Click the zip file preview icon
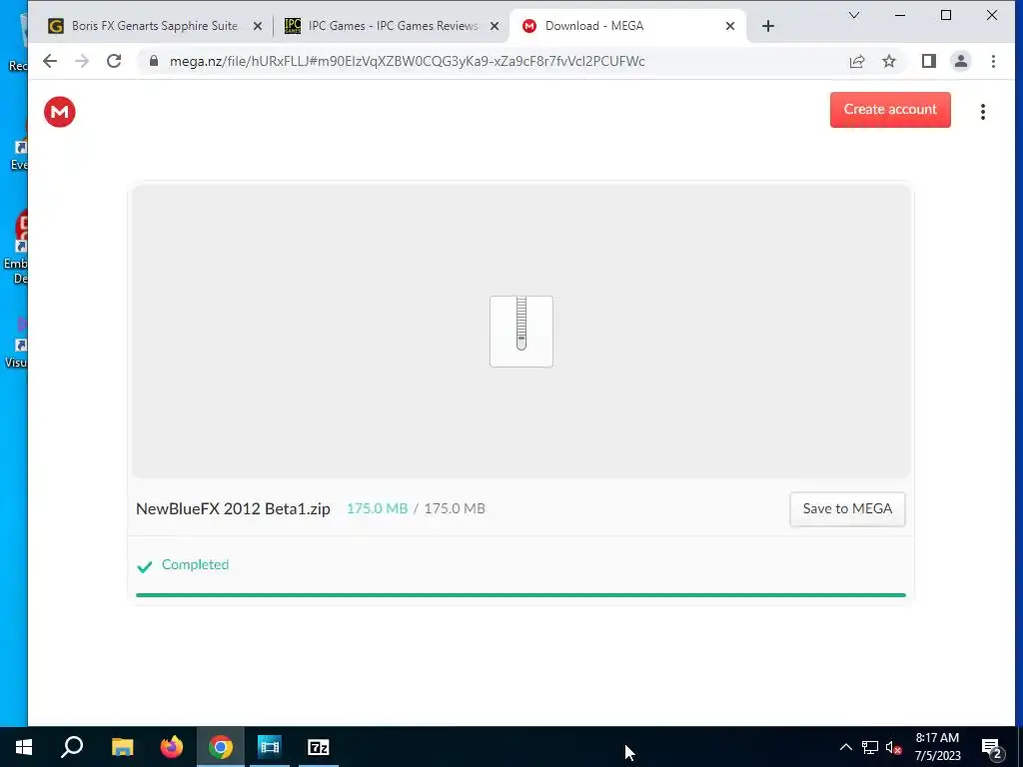 coord(521,332)
